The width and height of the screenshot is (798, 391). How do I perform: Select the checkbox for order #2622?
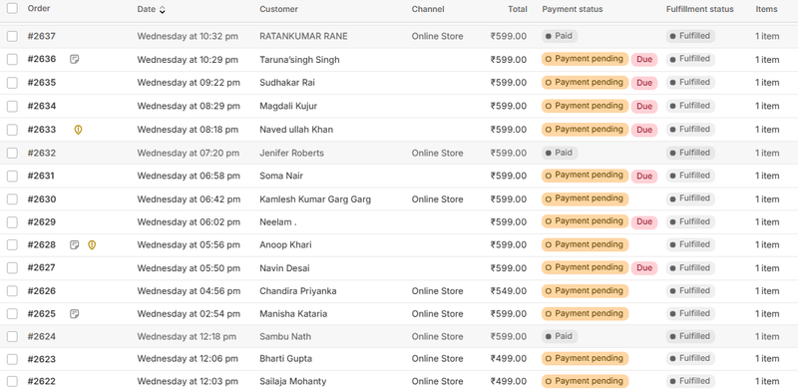click(x=12, y=381)
